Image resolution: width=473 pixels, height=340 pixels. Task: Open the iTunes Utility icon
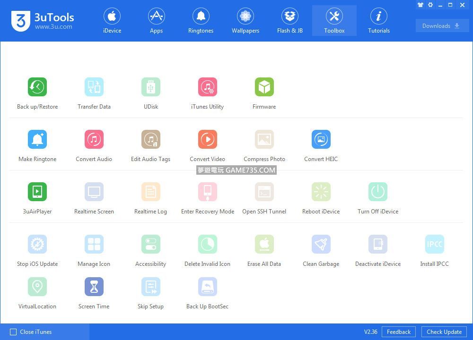point(207,87)
